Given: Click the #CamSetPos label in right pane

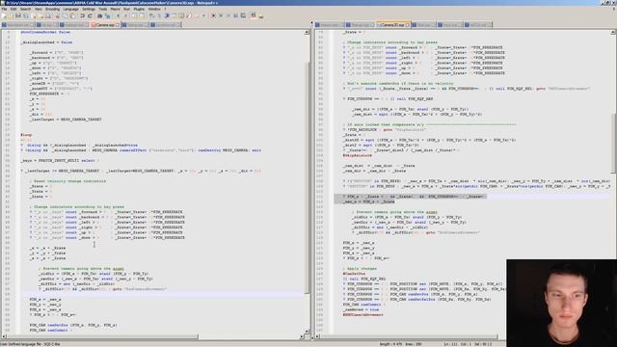Looking at the screenshot, I should pyautogui.click(x=354, y=274).
